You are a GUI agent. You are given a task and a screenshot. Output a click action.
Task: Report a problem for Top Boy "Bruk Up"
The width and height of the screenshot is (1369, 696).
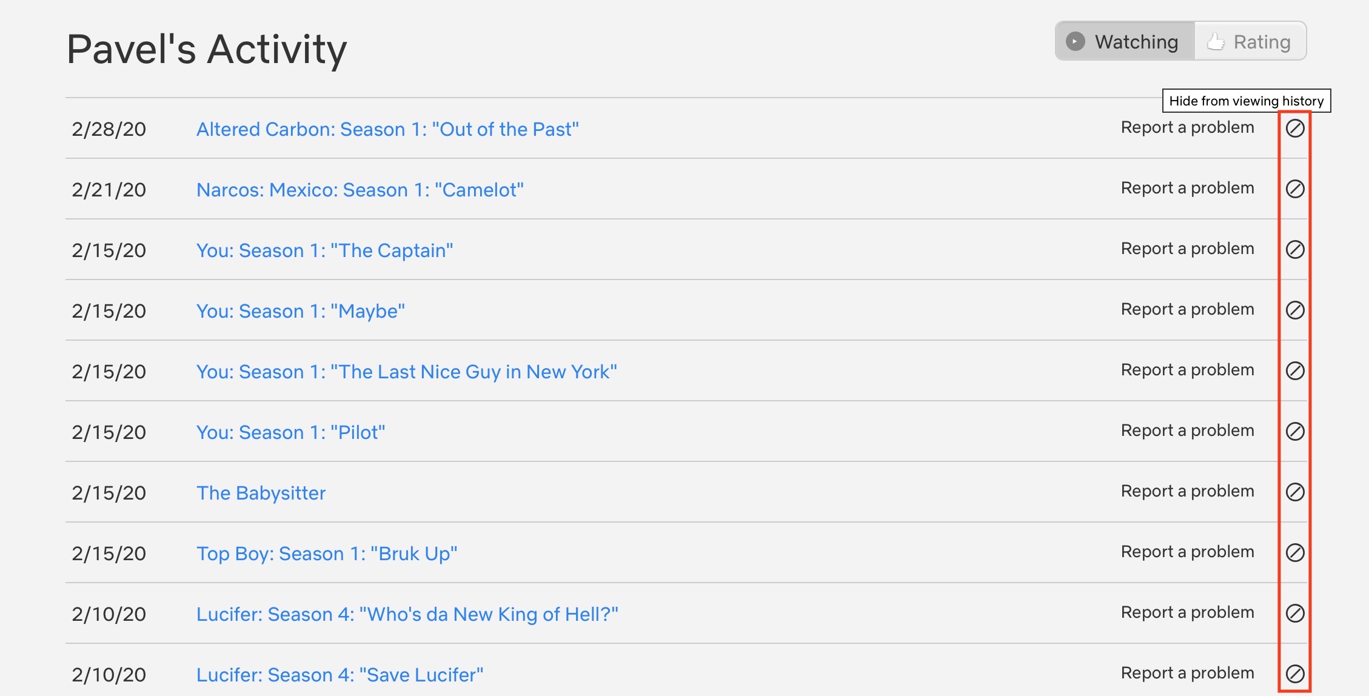tap(1187, 552)
